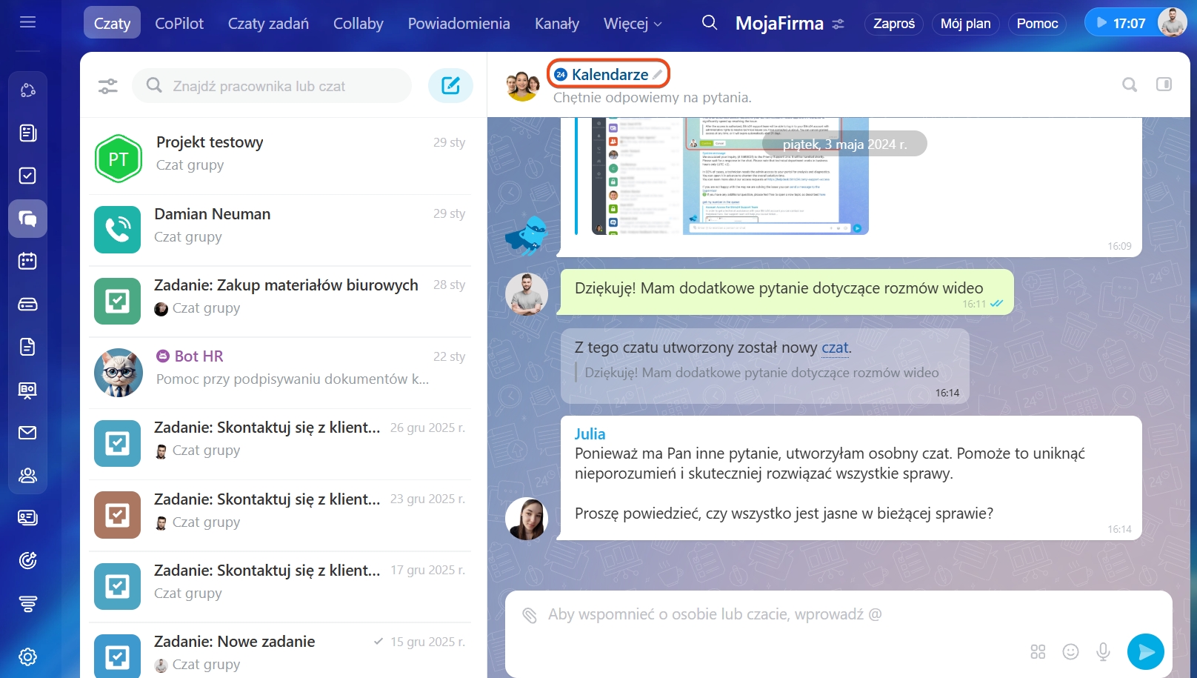
Task: Follow the 'czat' link in message
Action: pyautogui.click(x=835, y=348)
